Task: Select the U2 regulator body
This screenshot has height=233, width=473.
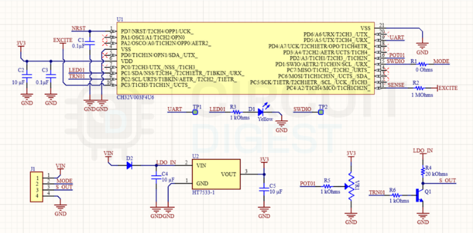Action: coord(216,174)
